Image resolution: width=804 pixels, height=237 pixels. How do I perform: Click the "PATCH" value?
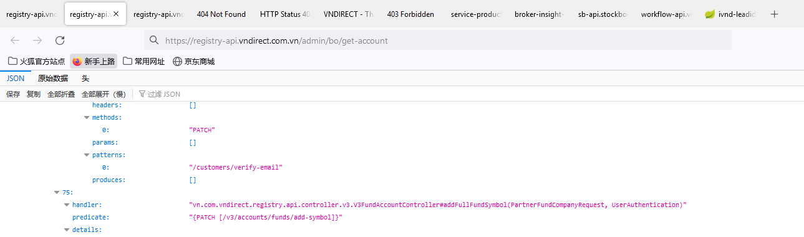click(x=202, y=130)
